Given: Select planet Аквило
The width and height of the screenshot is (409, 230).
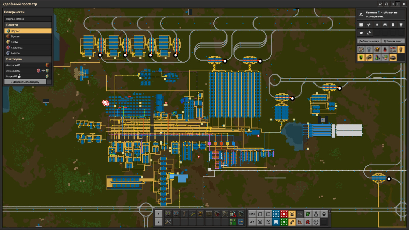Looking at the screenshot, I should coord(28,53).
